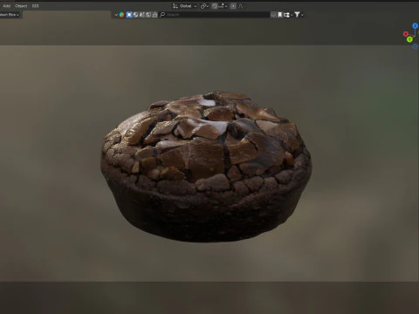
Task: Open the Object menu in the viewport header
Action: point(21,6)
